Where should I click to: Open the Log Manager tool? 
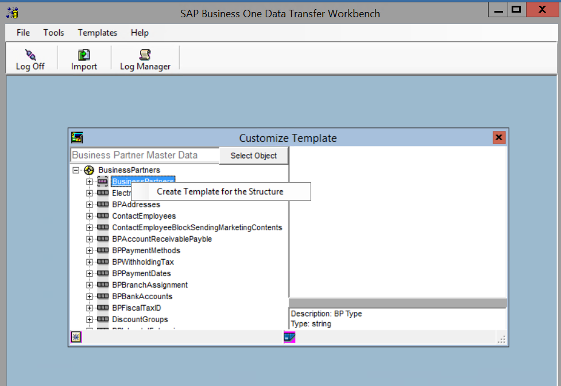(x=145, y=60)
